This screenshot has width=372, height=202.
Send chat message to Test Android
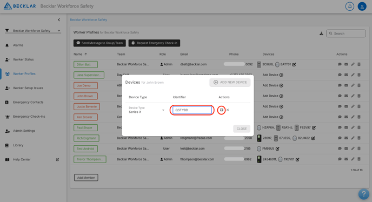[x=340, y=149]
